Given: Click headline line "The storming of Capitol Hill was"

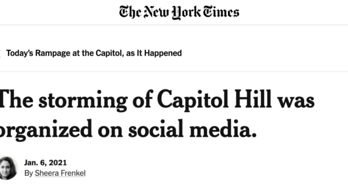Looking at the screenshot, I should (x=157, y=100).
